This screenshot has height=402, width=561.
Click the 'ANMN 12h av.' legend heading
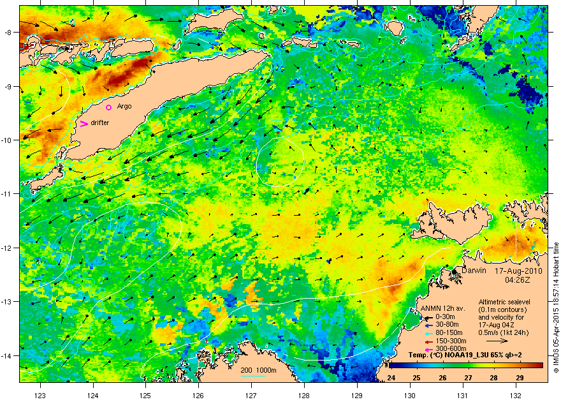point(443,308)
